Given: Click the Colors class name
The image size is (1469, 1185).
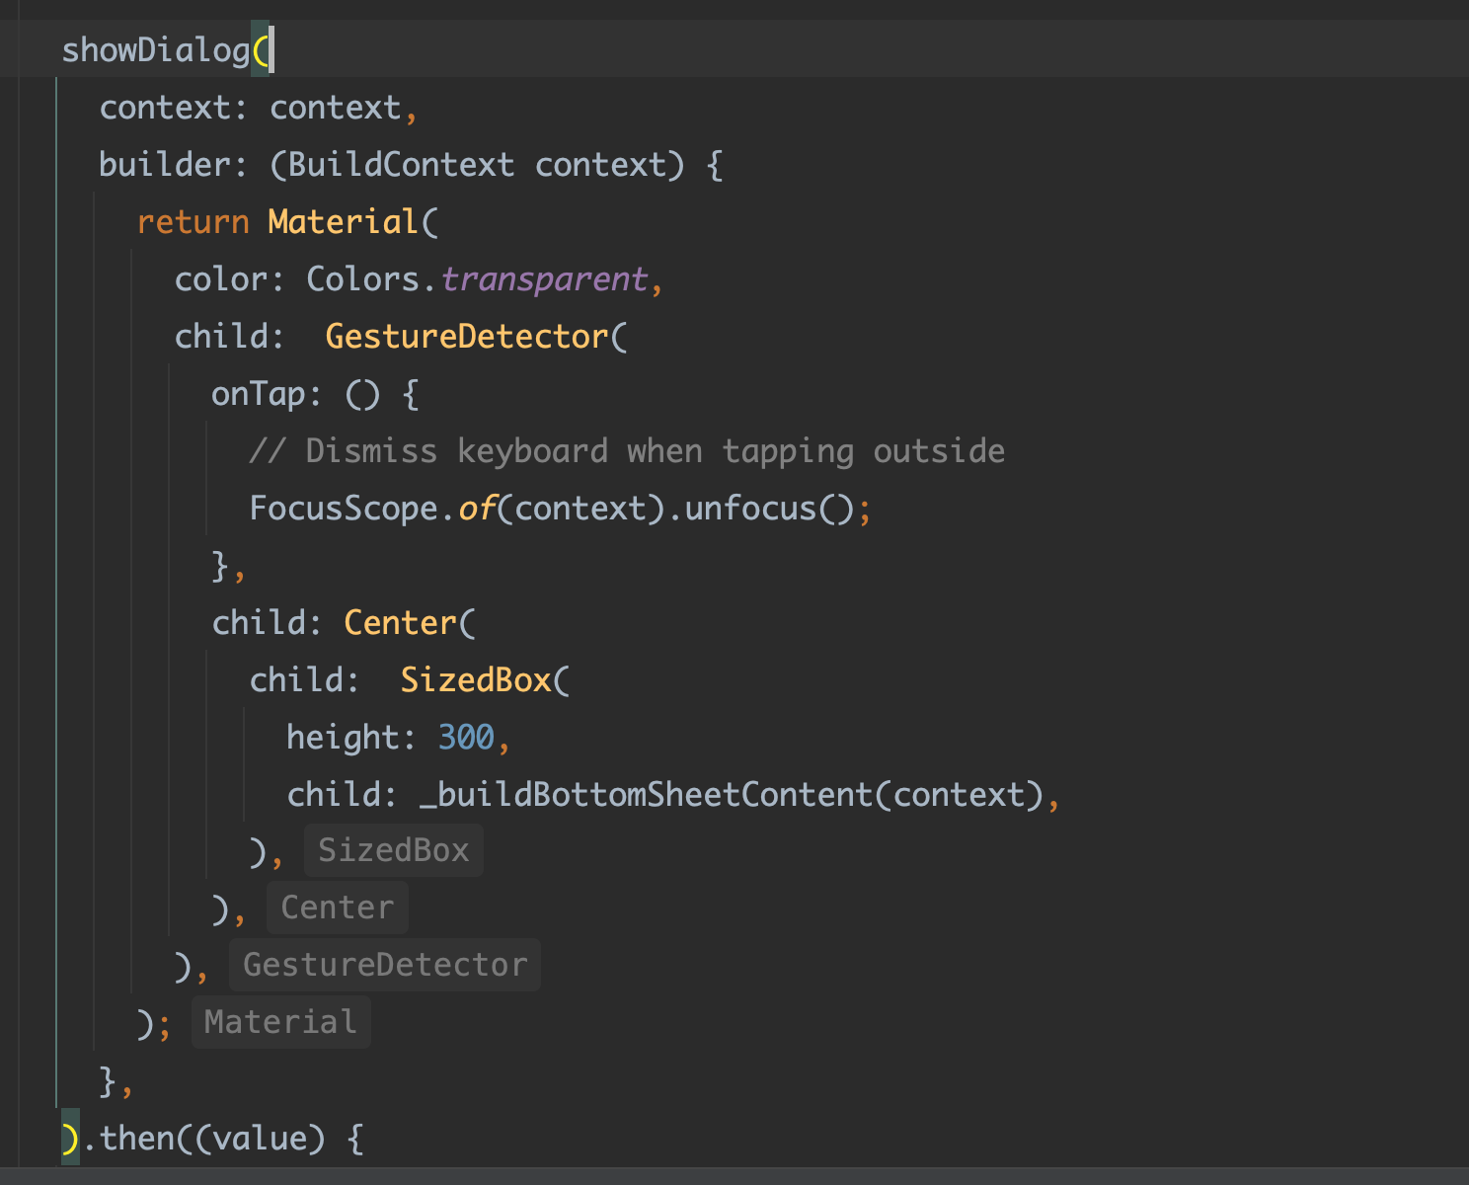Looking at the screenshot, I should click(362, 279).
